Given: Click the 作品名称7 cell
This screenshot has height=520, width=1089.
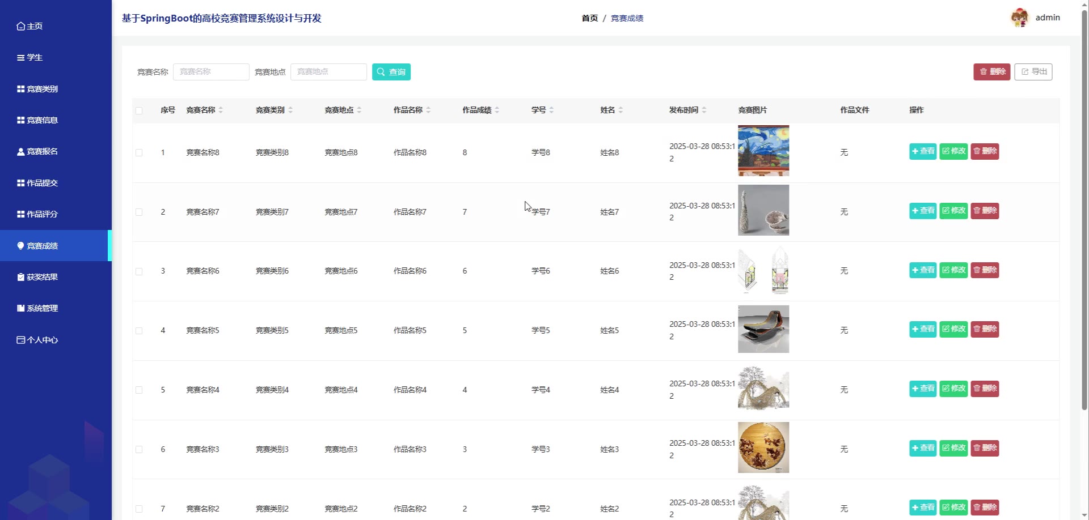Looking at the screenshot, I should 410,212.
